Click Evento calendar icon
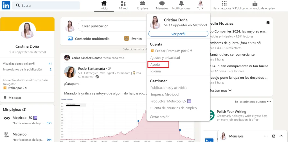The height and width of the screenshot is (142, 288). tap(126, 39)
